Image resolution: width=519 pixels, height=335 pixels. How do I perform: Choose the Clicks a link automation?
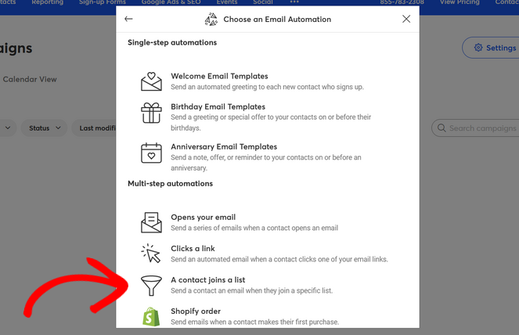[193, 248]
